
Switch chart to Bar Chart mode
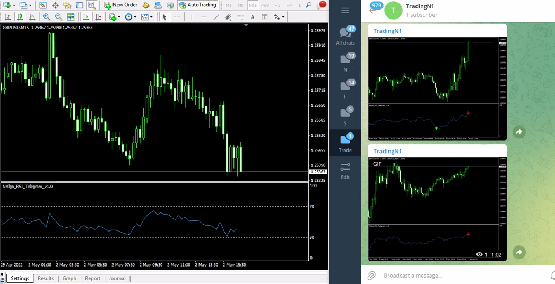(x=8, y=16)
